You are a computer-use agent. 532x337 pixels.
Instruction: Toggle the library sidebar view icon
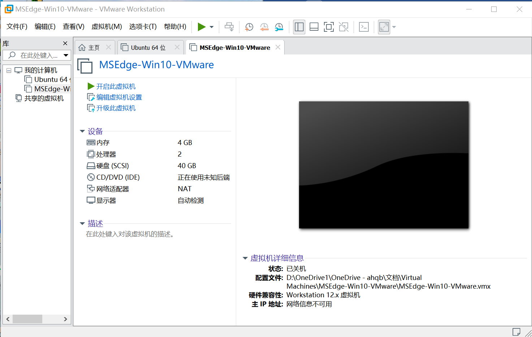click(x=299, y=27)
